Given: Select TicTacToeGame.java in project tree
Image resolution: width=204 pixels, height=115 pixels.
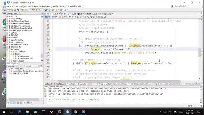Looking at the screenshot, I should (x=25, y=59).
